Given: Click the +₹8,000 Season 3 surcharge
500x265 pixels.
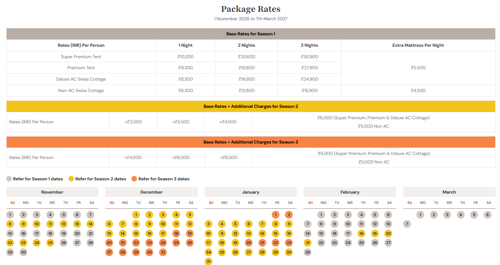Looking at the screenshot, I should [x=229, y=158].
